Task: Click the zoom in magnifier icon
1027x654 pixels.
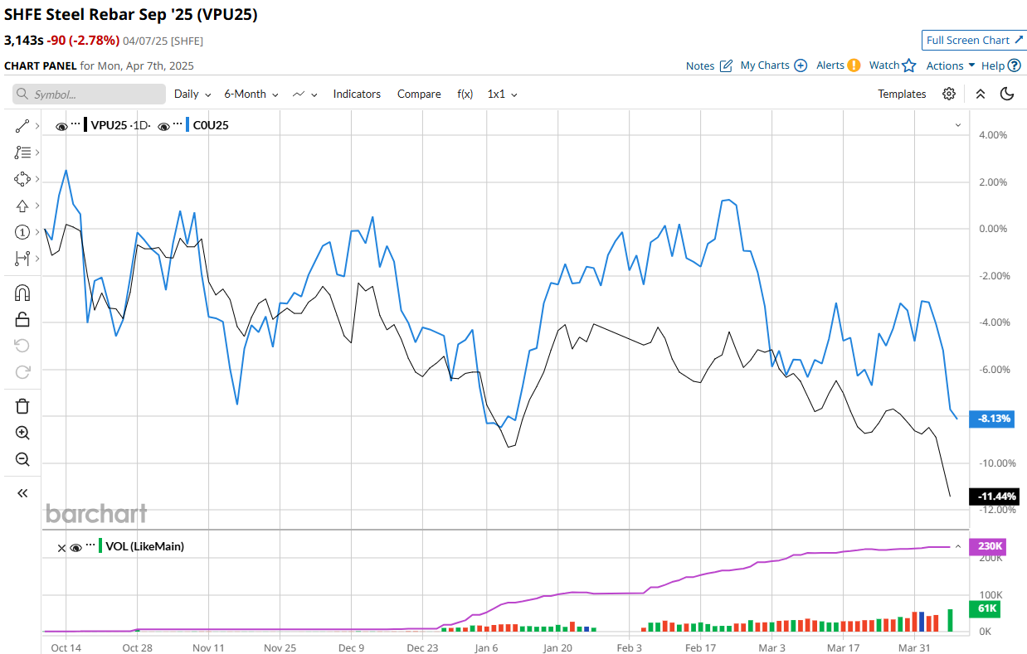Action: [x=22, y=433]
